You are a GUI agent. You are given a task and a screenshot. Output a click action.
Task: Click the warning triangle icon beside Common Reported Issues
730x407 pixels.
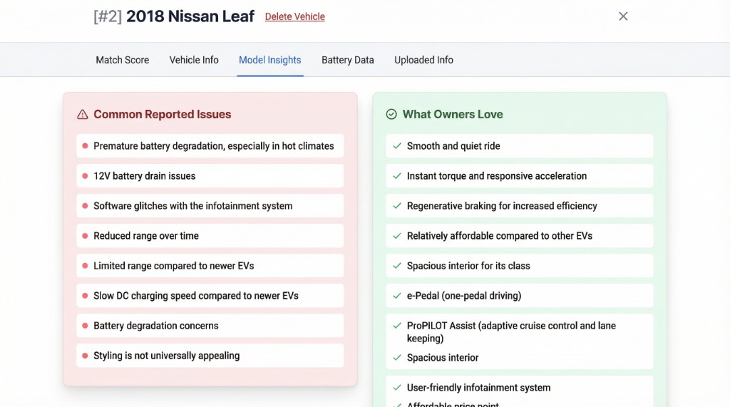[x=83, y=114]
